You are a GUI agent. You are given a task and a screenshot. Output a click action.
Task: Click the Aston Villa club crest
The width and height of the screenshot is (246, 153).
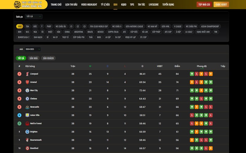point(27,115)
